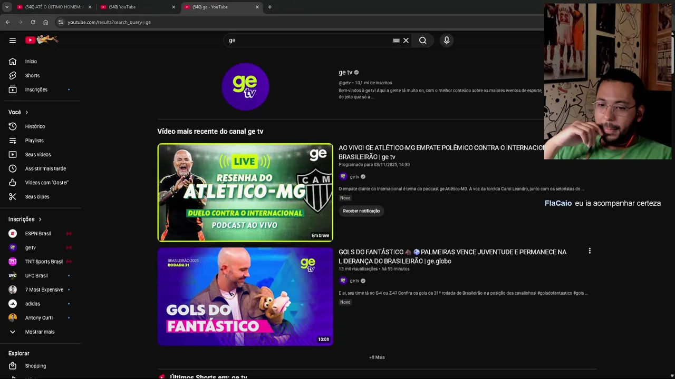The image size is (675, 379).
Task: Click the browser address bar URL
Action: click(x=109, y=22)
